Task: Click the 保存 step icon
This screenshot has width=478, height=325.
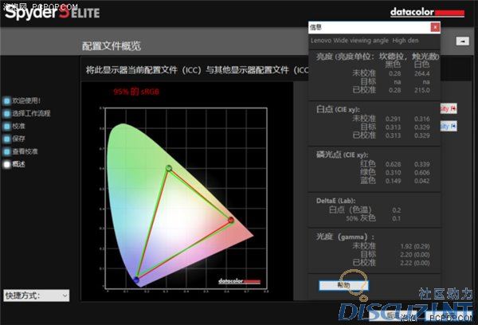Action: tap(7, 139)
